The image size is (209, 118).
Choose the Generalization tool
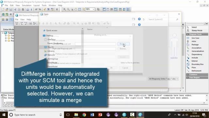[198, 51]
